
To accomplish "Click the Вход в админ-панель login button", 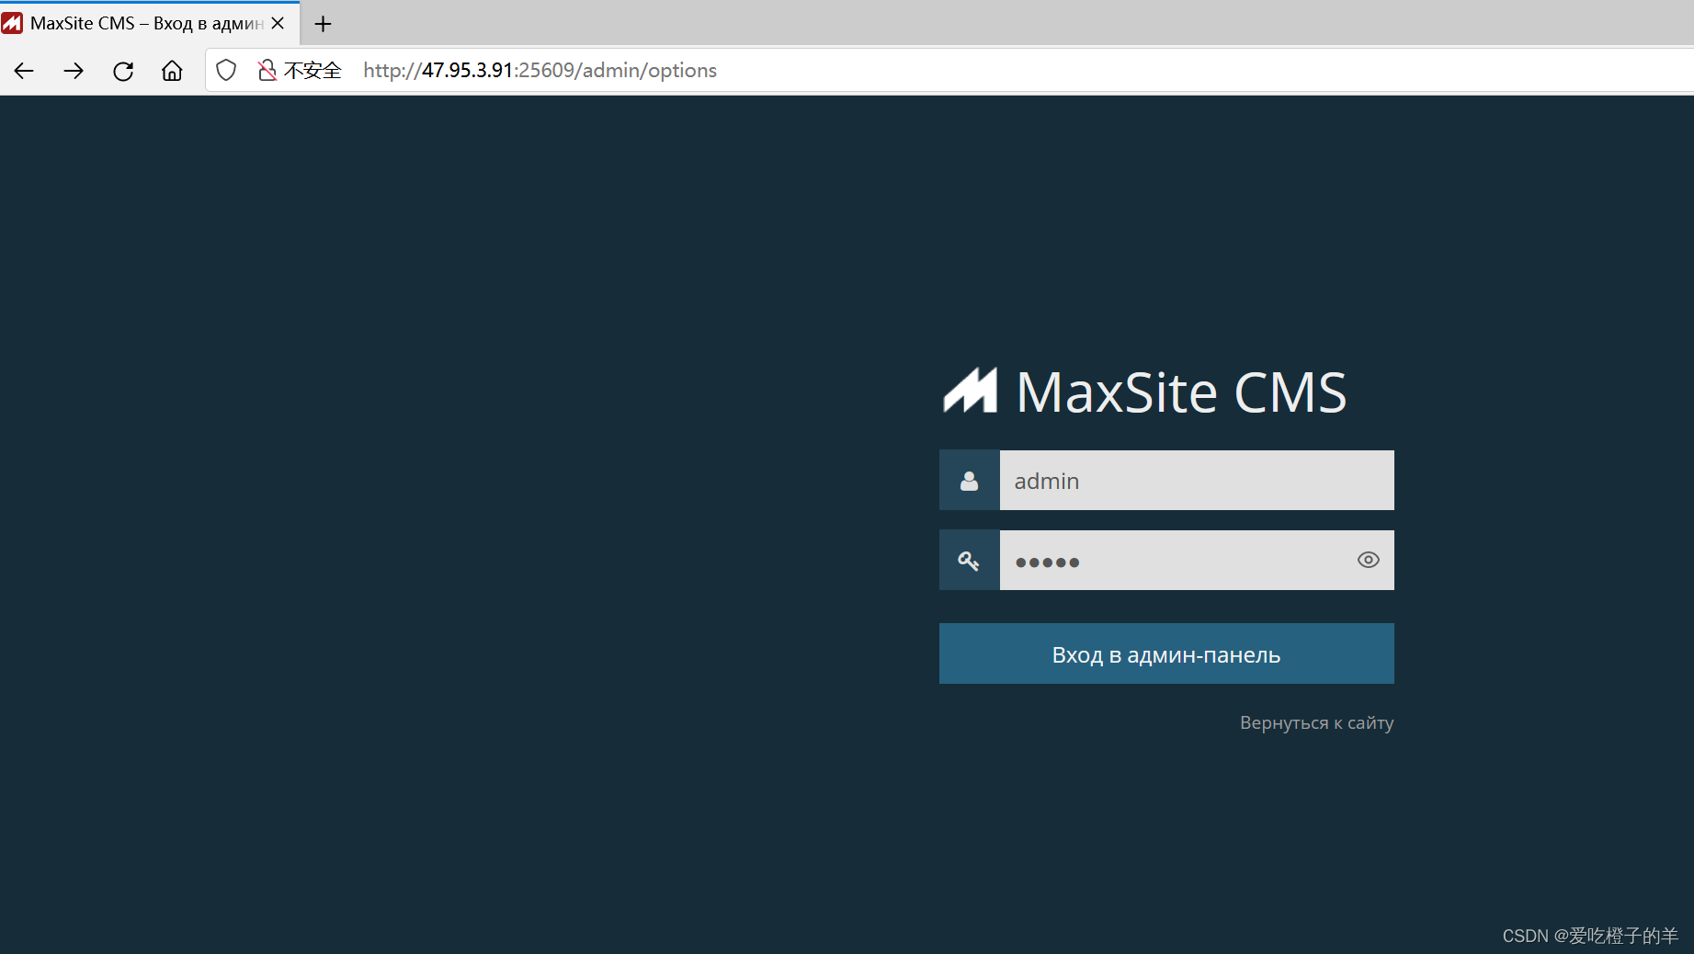I will [x=1166, y=653].
